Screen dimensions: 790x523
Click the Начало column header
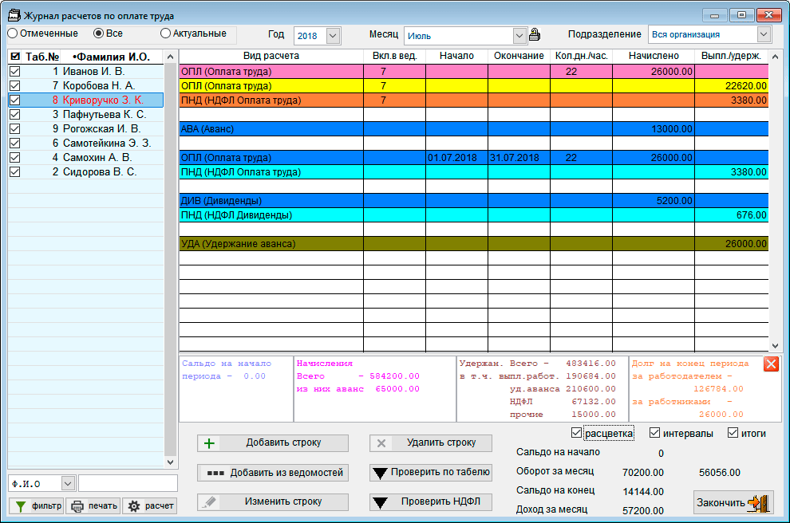click(x=456, y=56)
